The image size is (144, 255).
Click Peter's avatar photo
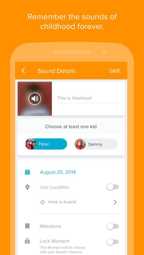coord(30,144)
